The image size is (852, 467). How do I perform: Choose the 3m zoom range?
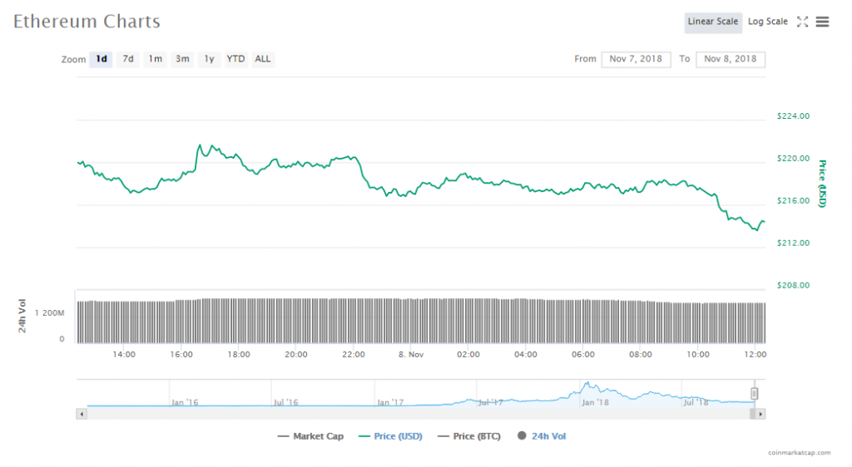click(x=182, y=59)
